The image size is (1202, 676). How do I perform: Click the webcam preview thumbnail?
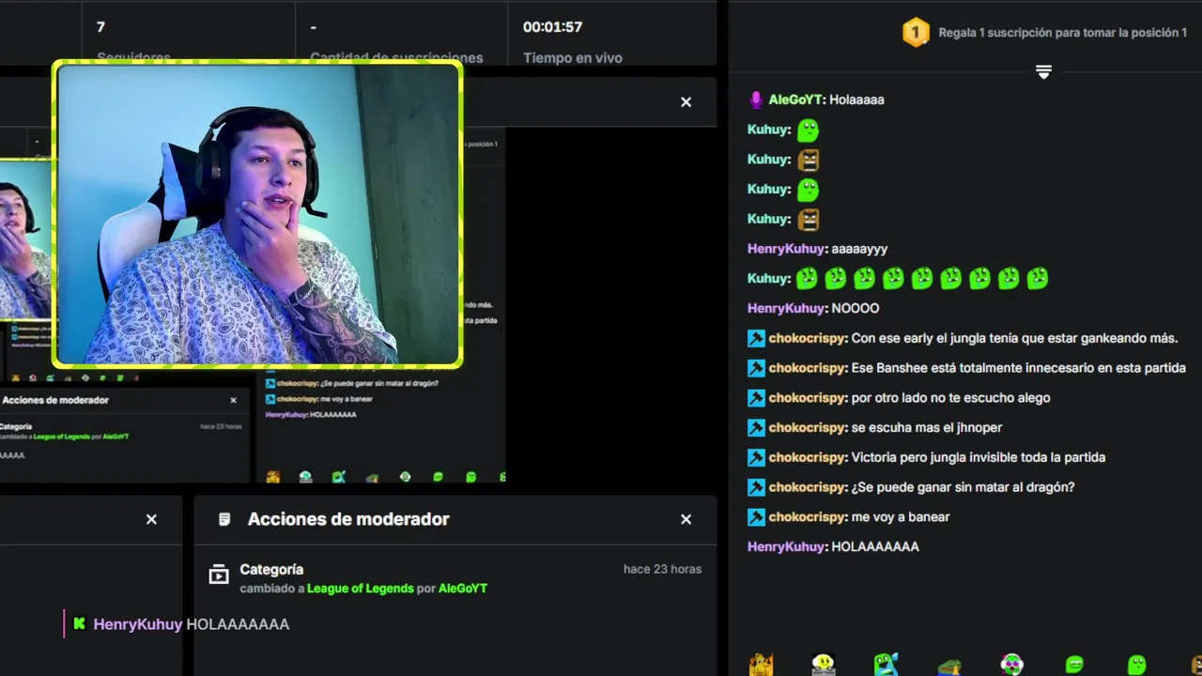point(258,214)
